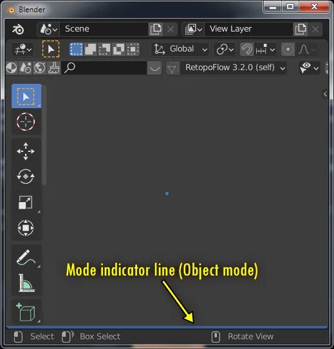This screenshot has width=334, height=349.
Task: Set selection mode to extend
Action: [90, 49]
